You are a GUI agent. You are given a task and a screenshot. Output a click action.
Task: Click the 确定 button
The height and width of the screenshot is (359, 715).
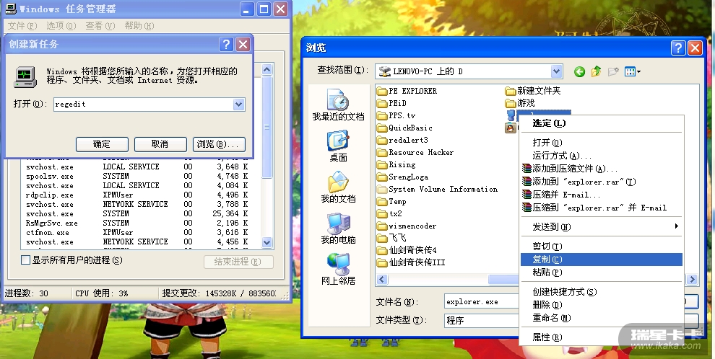(102, 144)
